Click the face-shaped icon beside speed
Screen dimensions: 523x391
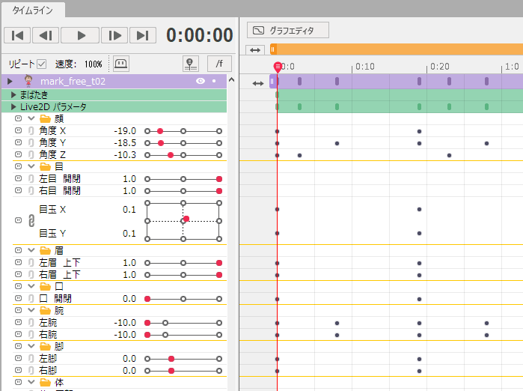pyautogui.click(x=122, y=64)
